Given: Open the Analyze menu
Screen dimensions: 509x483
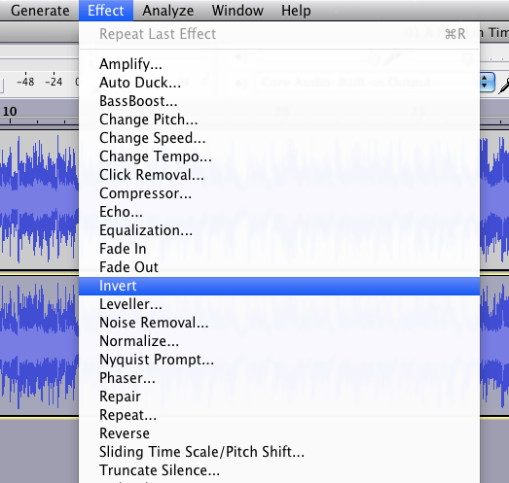Looking at the screenshot, I should pos(167,11).
